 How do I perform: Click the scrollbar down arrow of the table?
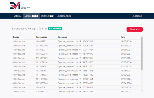142,91
